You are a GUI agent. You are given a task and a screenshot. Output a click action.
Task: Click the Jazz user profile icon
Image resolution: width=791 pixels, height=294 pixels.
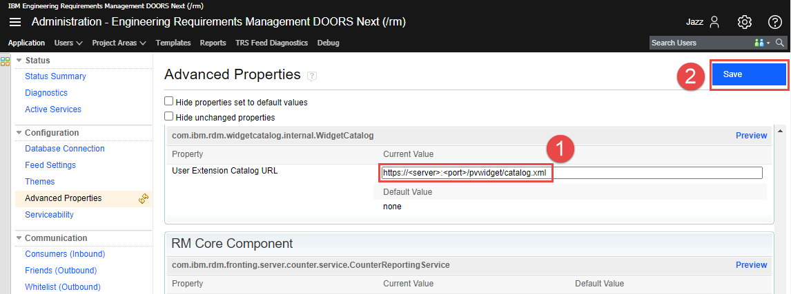pos(714,22)
